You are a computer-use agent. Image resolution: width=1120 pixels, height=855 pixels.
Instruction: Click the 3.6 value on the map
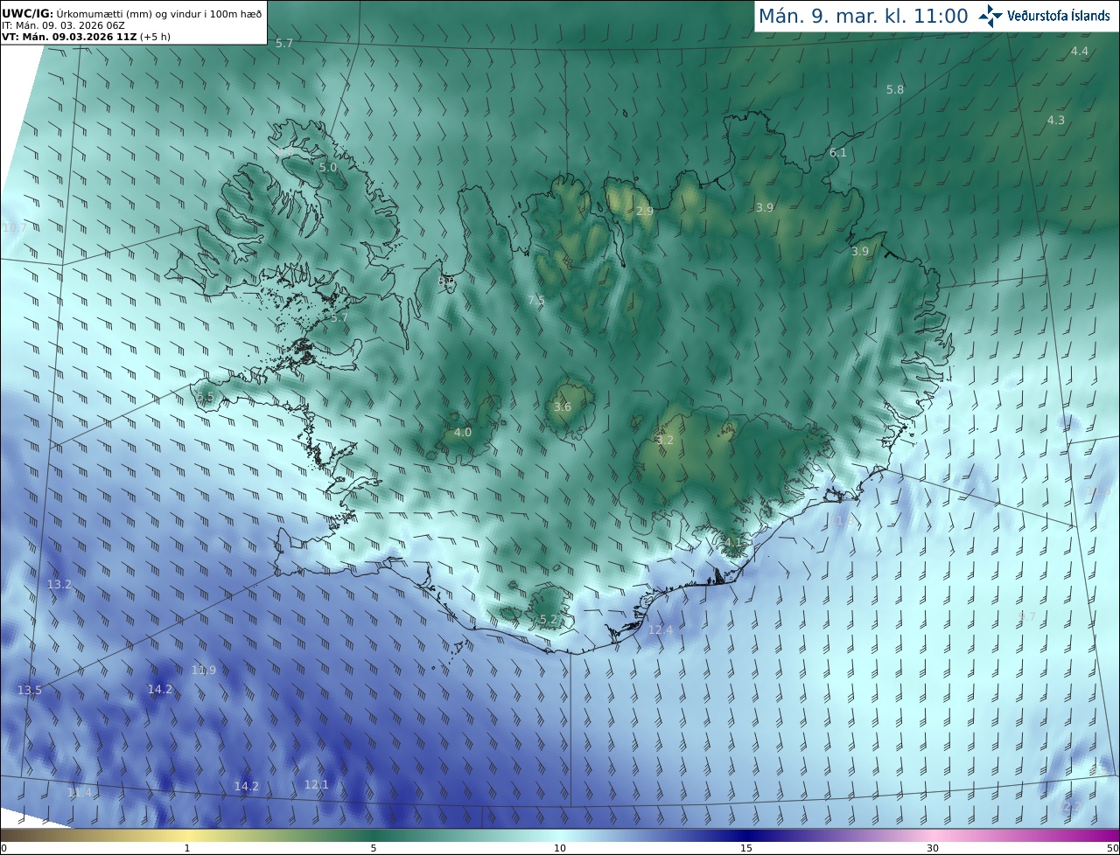coord(563,407)
